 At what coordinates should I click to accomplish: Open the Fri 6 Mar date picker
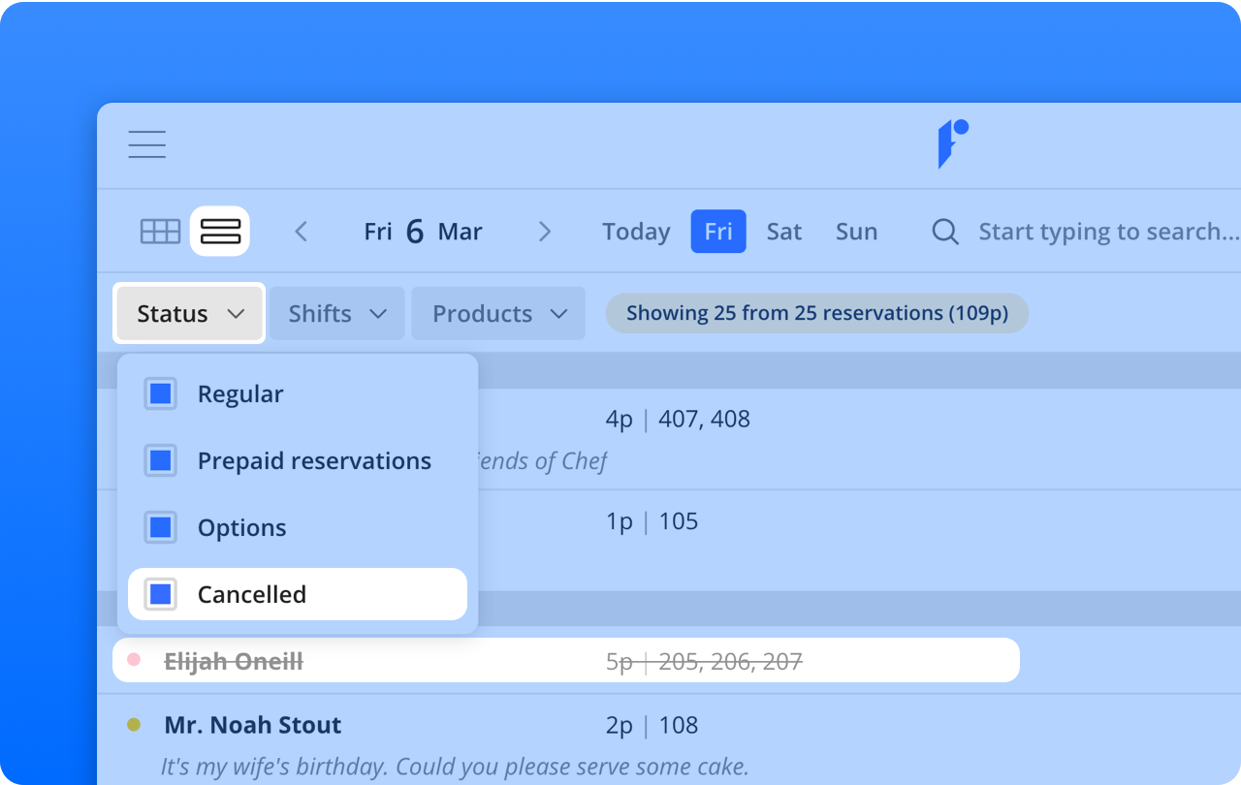(x=423, y=232)
